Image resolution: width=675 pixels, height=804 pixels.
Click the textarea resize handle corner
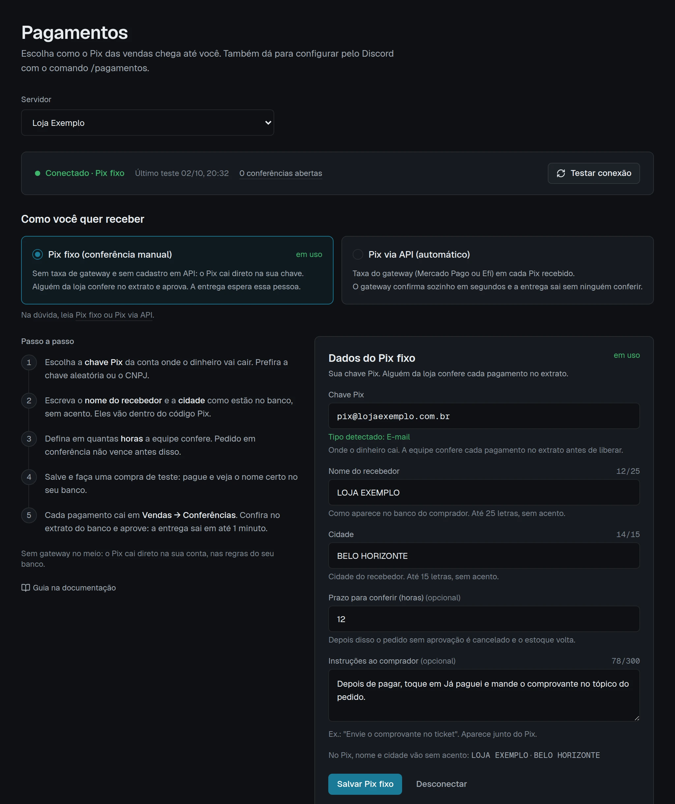click(x=636, y=718)
